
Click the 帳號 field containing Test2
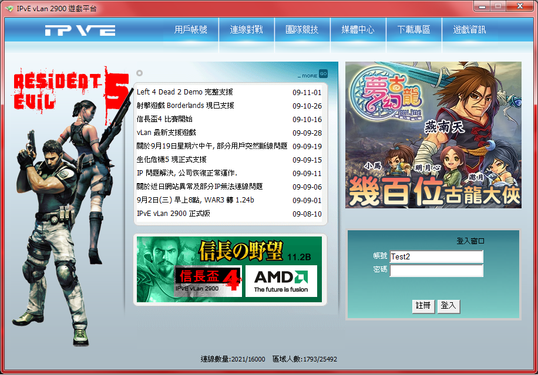436,256
